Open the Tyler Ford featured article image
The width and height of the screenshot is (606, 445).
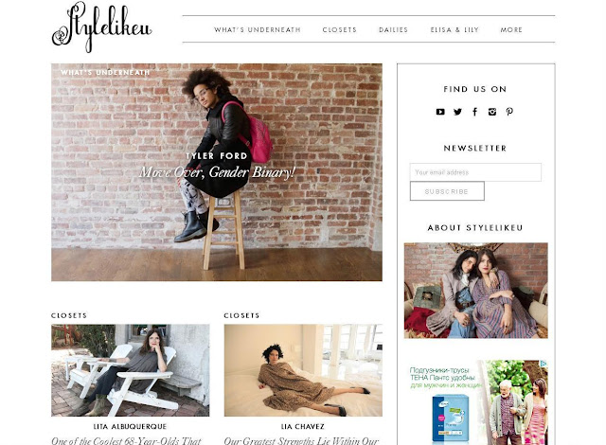217,172
